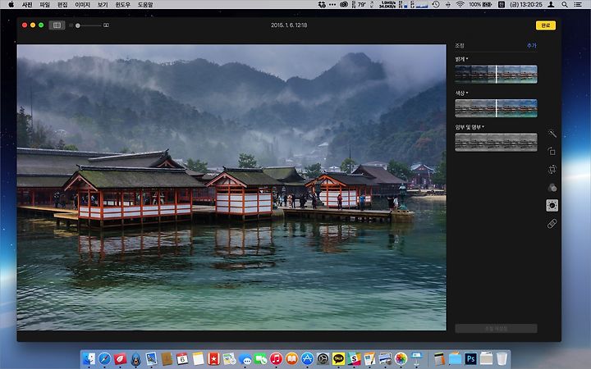The width and height of the screenshot is (591, 369).
Task: Open the 파일 menu
Action: coord(44,5)
